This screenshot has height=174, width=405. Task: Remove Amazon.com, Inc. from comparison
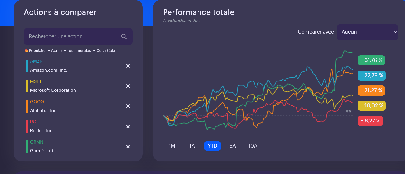(x=128, y=66)
